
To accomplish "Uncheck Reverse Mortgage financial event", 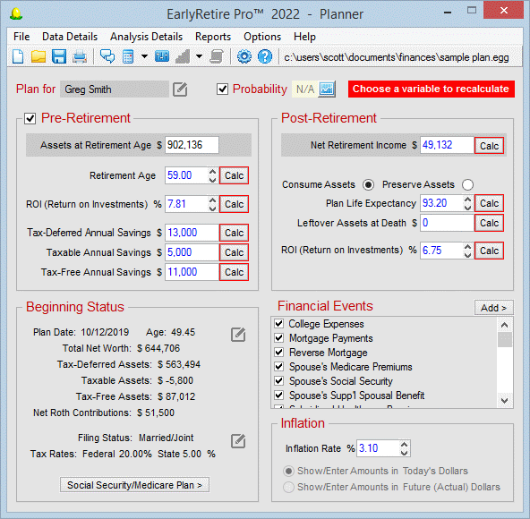I will tap(278, 353).
